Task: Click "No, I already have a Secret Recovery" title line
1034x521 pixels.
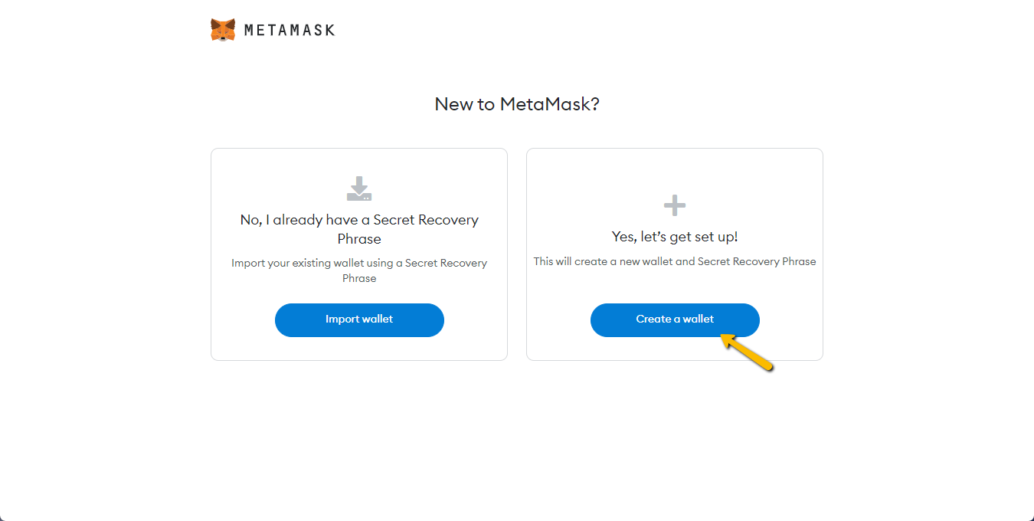Action: pyautogui.click(x=359, y=220)
